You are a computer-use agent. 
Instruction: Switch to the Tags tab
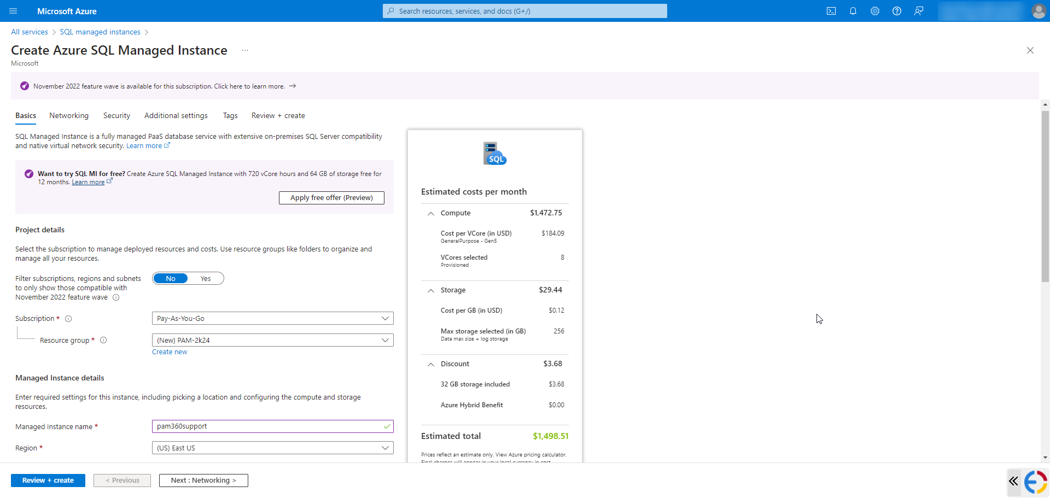coord(230,115)
